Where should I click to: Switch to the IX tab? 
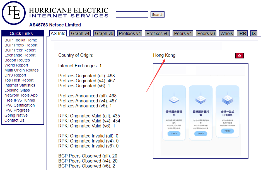[254, 33]
